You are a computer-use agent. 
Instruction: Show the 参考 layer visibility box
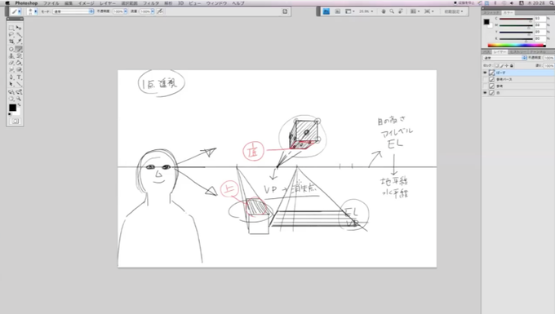coord(485,86)
